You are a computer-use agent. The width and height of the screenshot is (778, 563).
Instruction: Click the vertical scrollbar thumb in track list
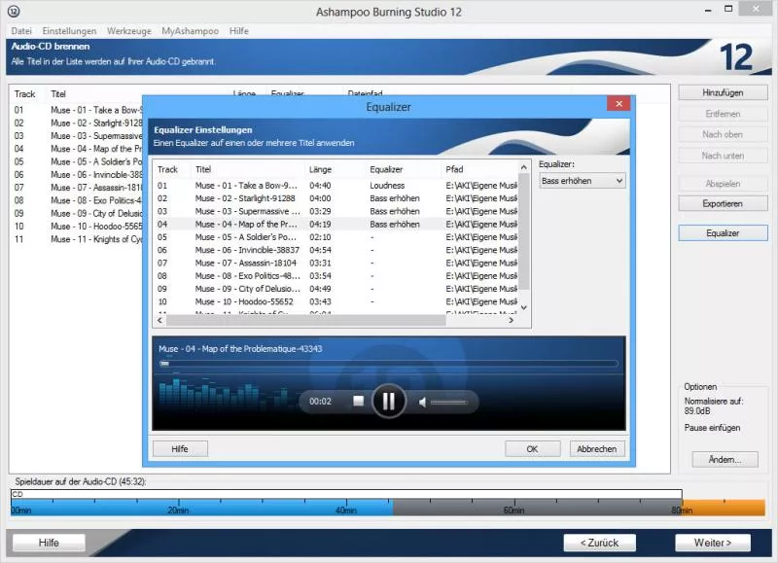(524, 231)
